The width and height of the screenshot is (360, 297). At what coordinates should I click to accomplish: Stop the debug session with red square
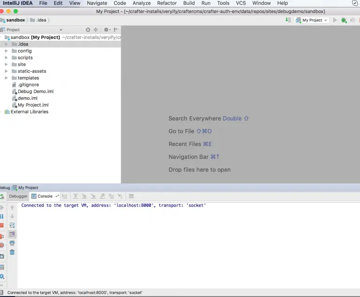2,225
